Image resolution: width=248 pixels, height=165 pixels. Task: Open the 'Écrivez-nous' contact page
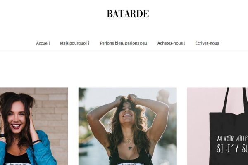(207, 43)
